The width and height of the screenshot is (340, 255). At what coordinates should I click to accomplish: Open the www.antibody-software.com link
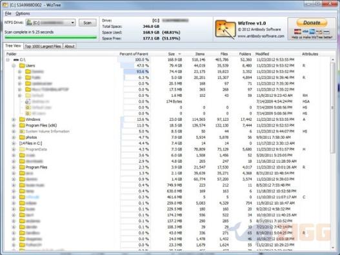[261, 36]
